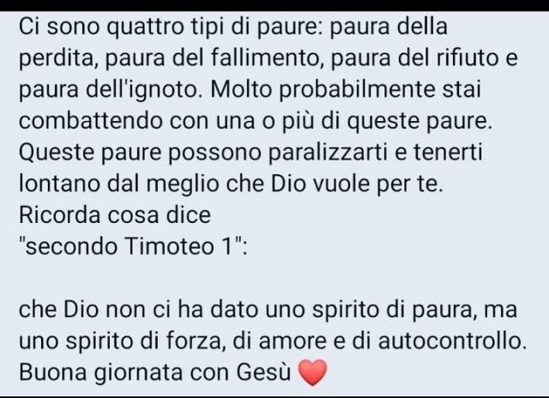Click the word "meglio" in the message
This screenshot has width=549, height=398.
tap(183, 184)
